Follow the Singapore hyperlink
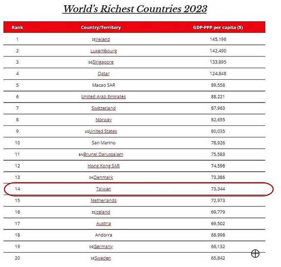Screen dimensions: 281x267 point(103,62)
